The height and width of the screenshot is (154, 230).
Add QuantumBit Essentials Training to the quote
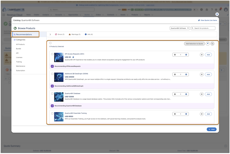click(208, 114)
